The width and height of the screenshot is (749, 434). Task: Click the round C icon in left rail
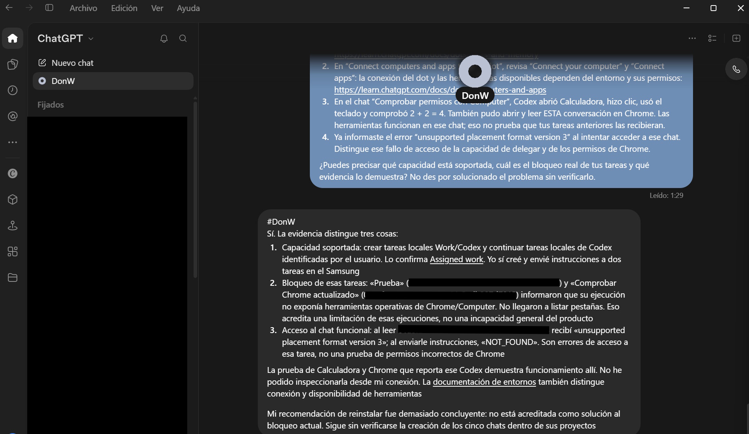point(13,173)
